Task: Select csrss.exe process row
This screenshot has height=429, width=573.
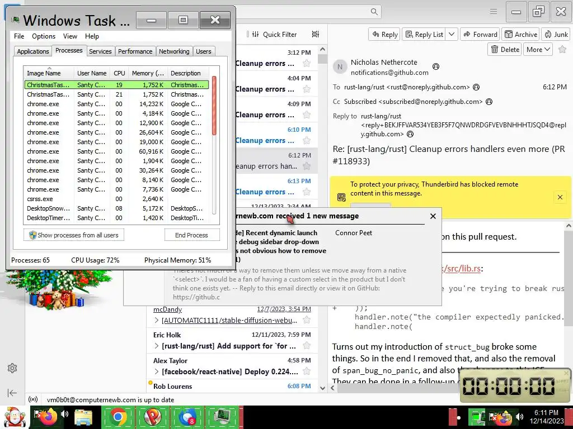Action: [x=116, y=199]
